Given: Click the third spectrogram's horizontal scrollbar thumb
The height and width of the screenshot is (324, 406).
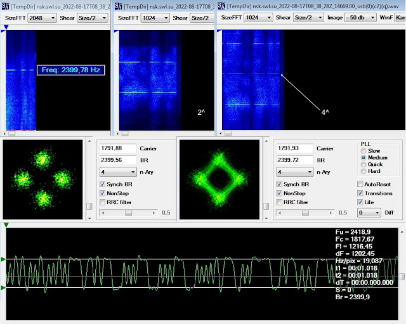Looking at the screenshot, I should click(x=228, y=134).
